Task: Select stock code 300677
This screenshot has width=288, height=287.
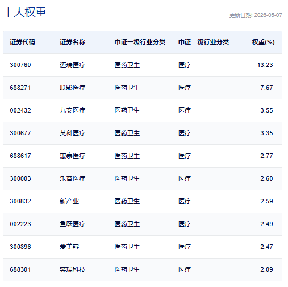Action: click(20, 133)
